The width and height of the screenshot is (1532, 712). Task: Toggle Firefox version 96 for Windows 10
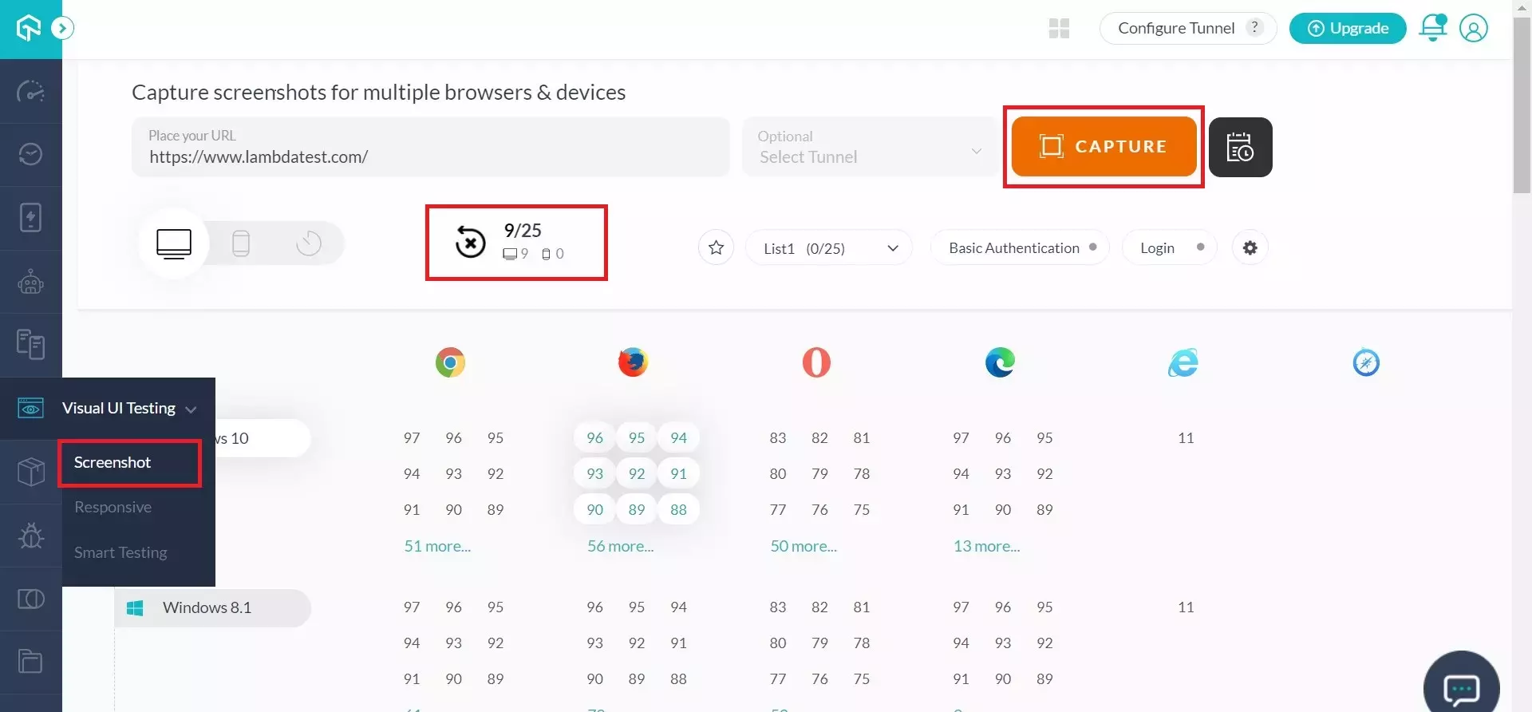pos(594,437)
